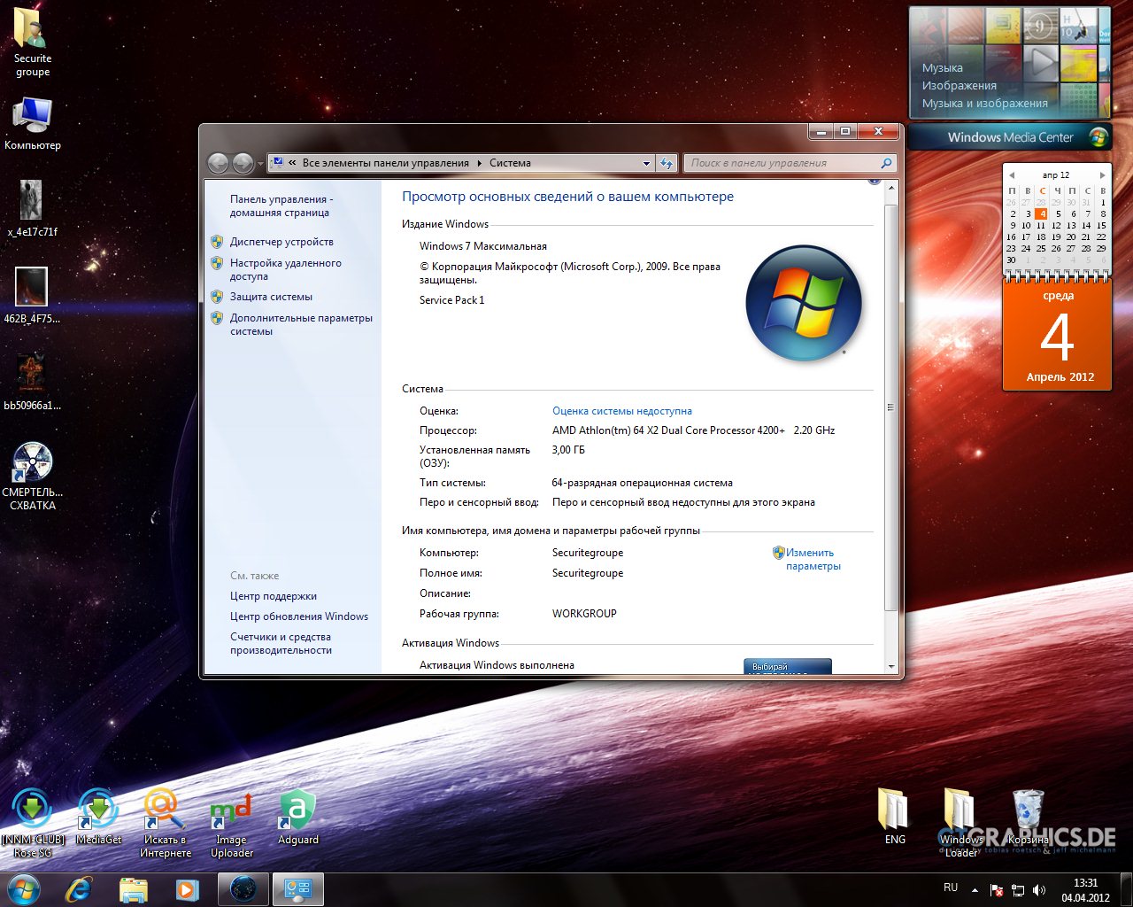Expand the address bar history dropdown
1133x907 pixels.
(x=646, y=163)
